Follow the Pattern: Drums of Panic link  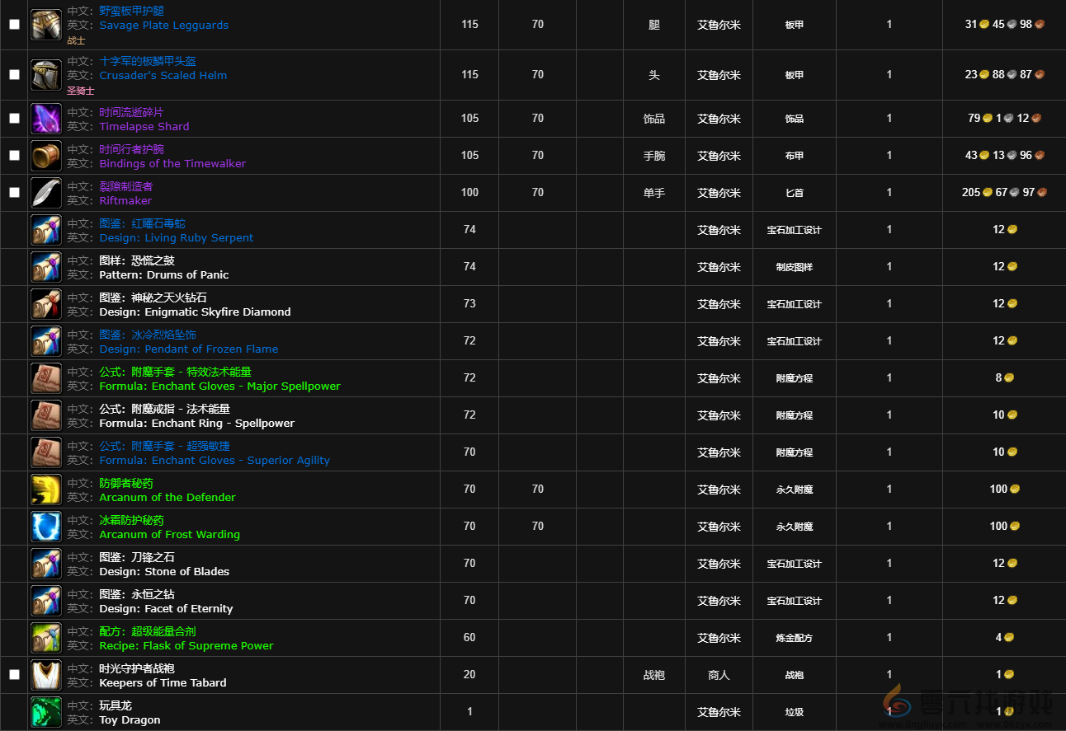163,275
